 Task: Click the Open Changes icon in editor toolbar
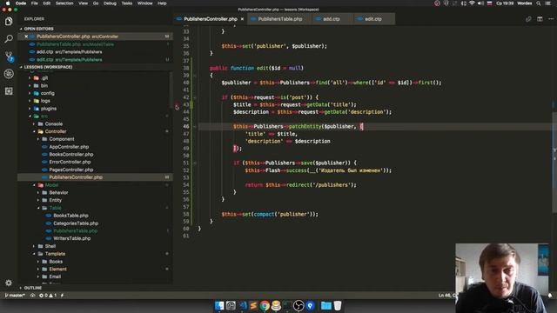click(x=528, y=19)
